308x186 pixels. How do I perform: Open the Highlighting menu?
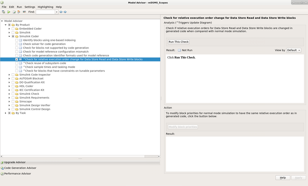click(45, 7)
